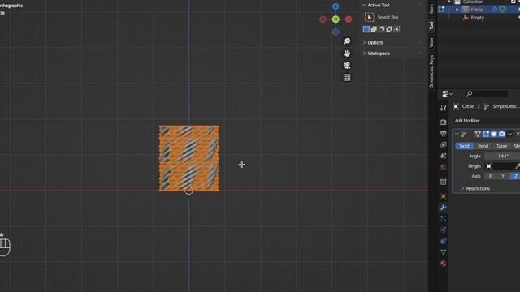The width and height of the screenshot is (520, 292).
Task: Click the Angle value field showing 144°
Action: click(x=502, y=156)
